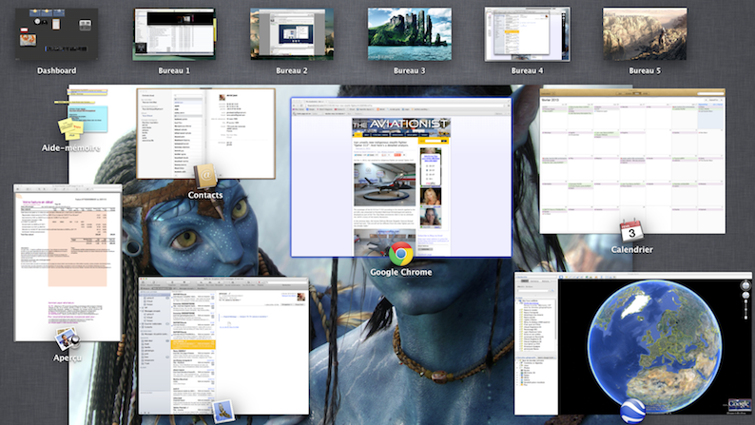
Task: Click the Aide-mémoire sticky notes icon
Action: click(70, 128)
